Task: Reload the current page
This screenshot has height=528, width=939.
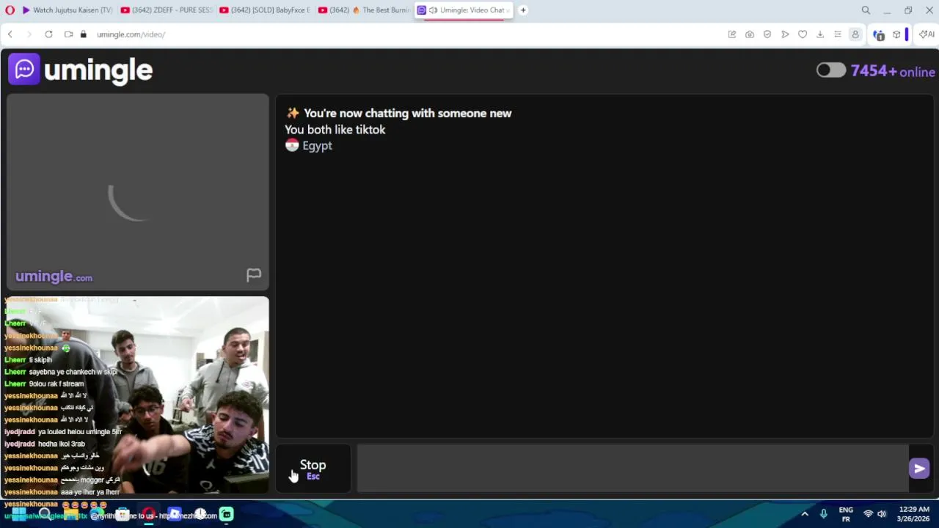Action: coord(48,34)
